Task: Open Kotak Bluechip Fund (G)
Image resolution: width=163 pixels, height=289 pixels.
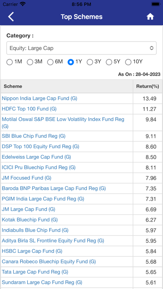Action: (30, 220)
